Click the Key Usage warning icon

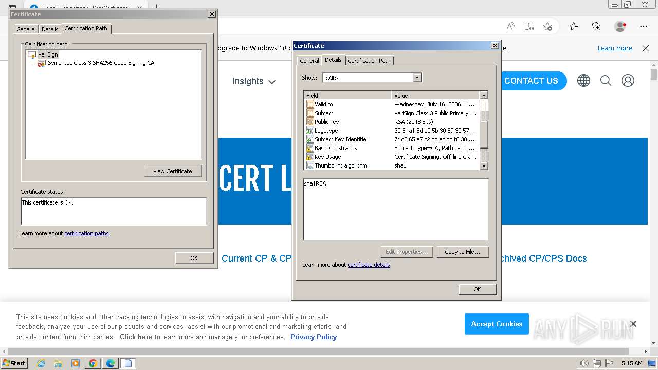pos(310,157)
